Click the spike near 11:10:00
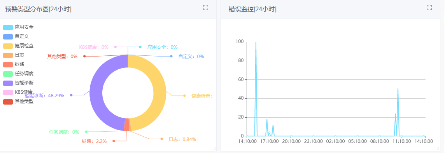445x153 pixels. coord(398,89)
